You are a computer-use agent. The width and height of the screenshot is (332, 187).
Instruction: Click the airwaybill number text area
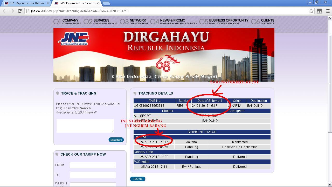coord(85,126)
